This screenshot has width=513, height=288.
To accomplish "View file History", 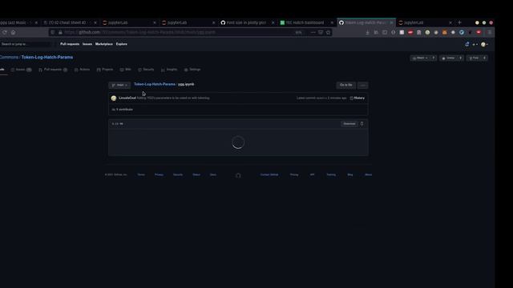I will point(357,98).
